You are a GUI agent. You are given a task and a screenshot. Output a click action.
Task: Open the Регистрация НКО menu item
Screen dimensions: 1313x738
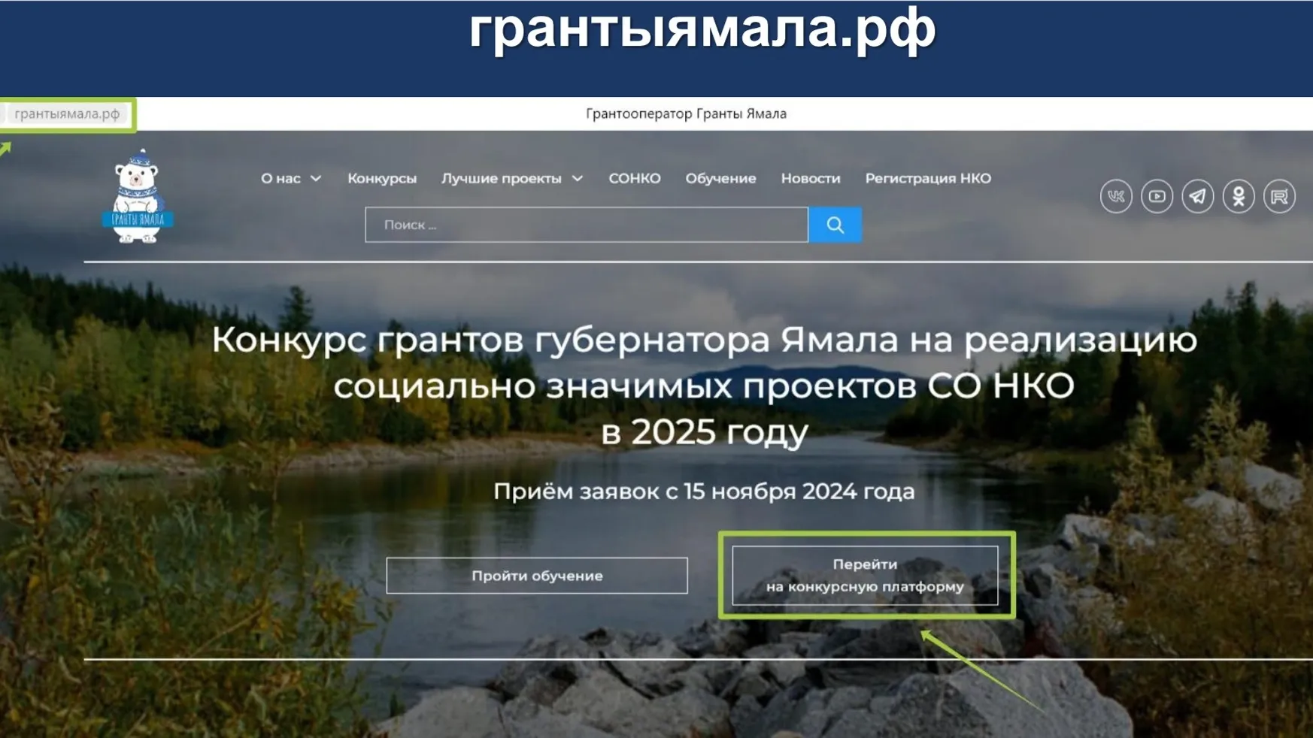pos(928,179)
